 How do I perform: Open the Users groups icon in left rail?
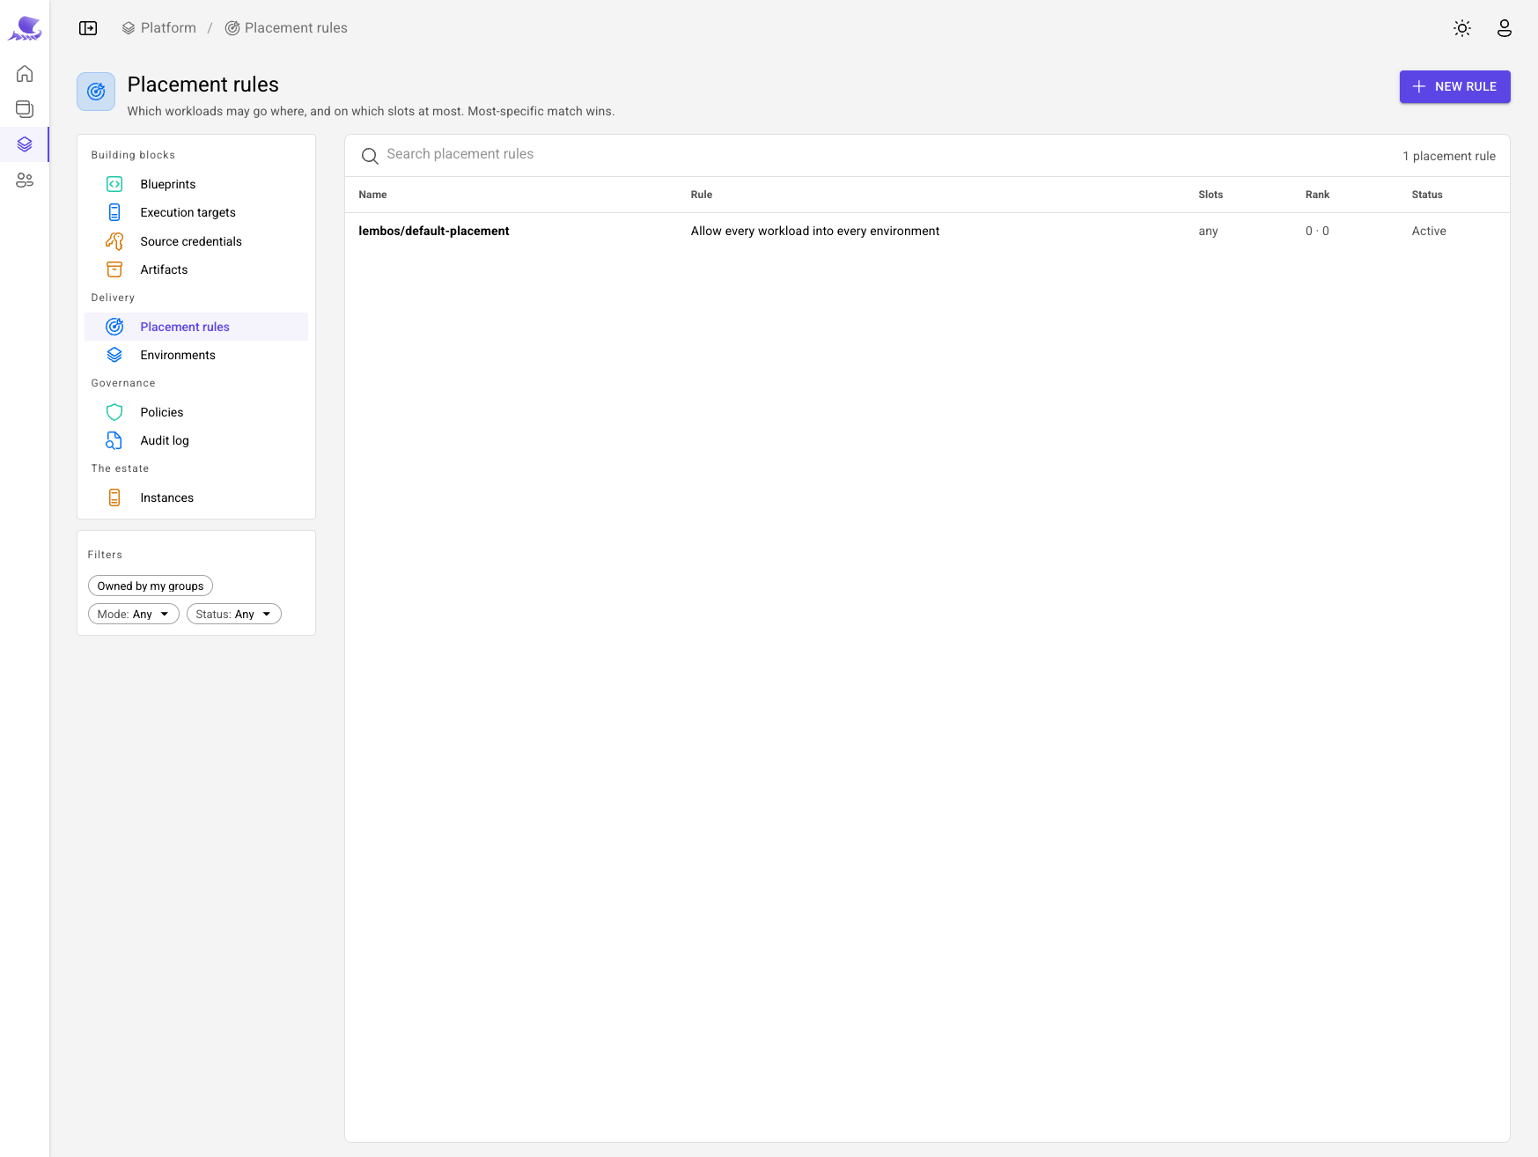25,181
